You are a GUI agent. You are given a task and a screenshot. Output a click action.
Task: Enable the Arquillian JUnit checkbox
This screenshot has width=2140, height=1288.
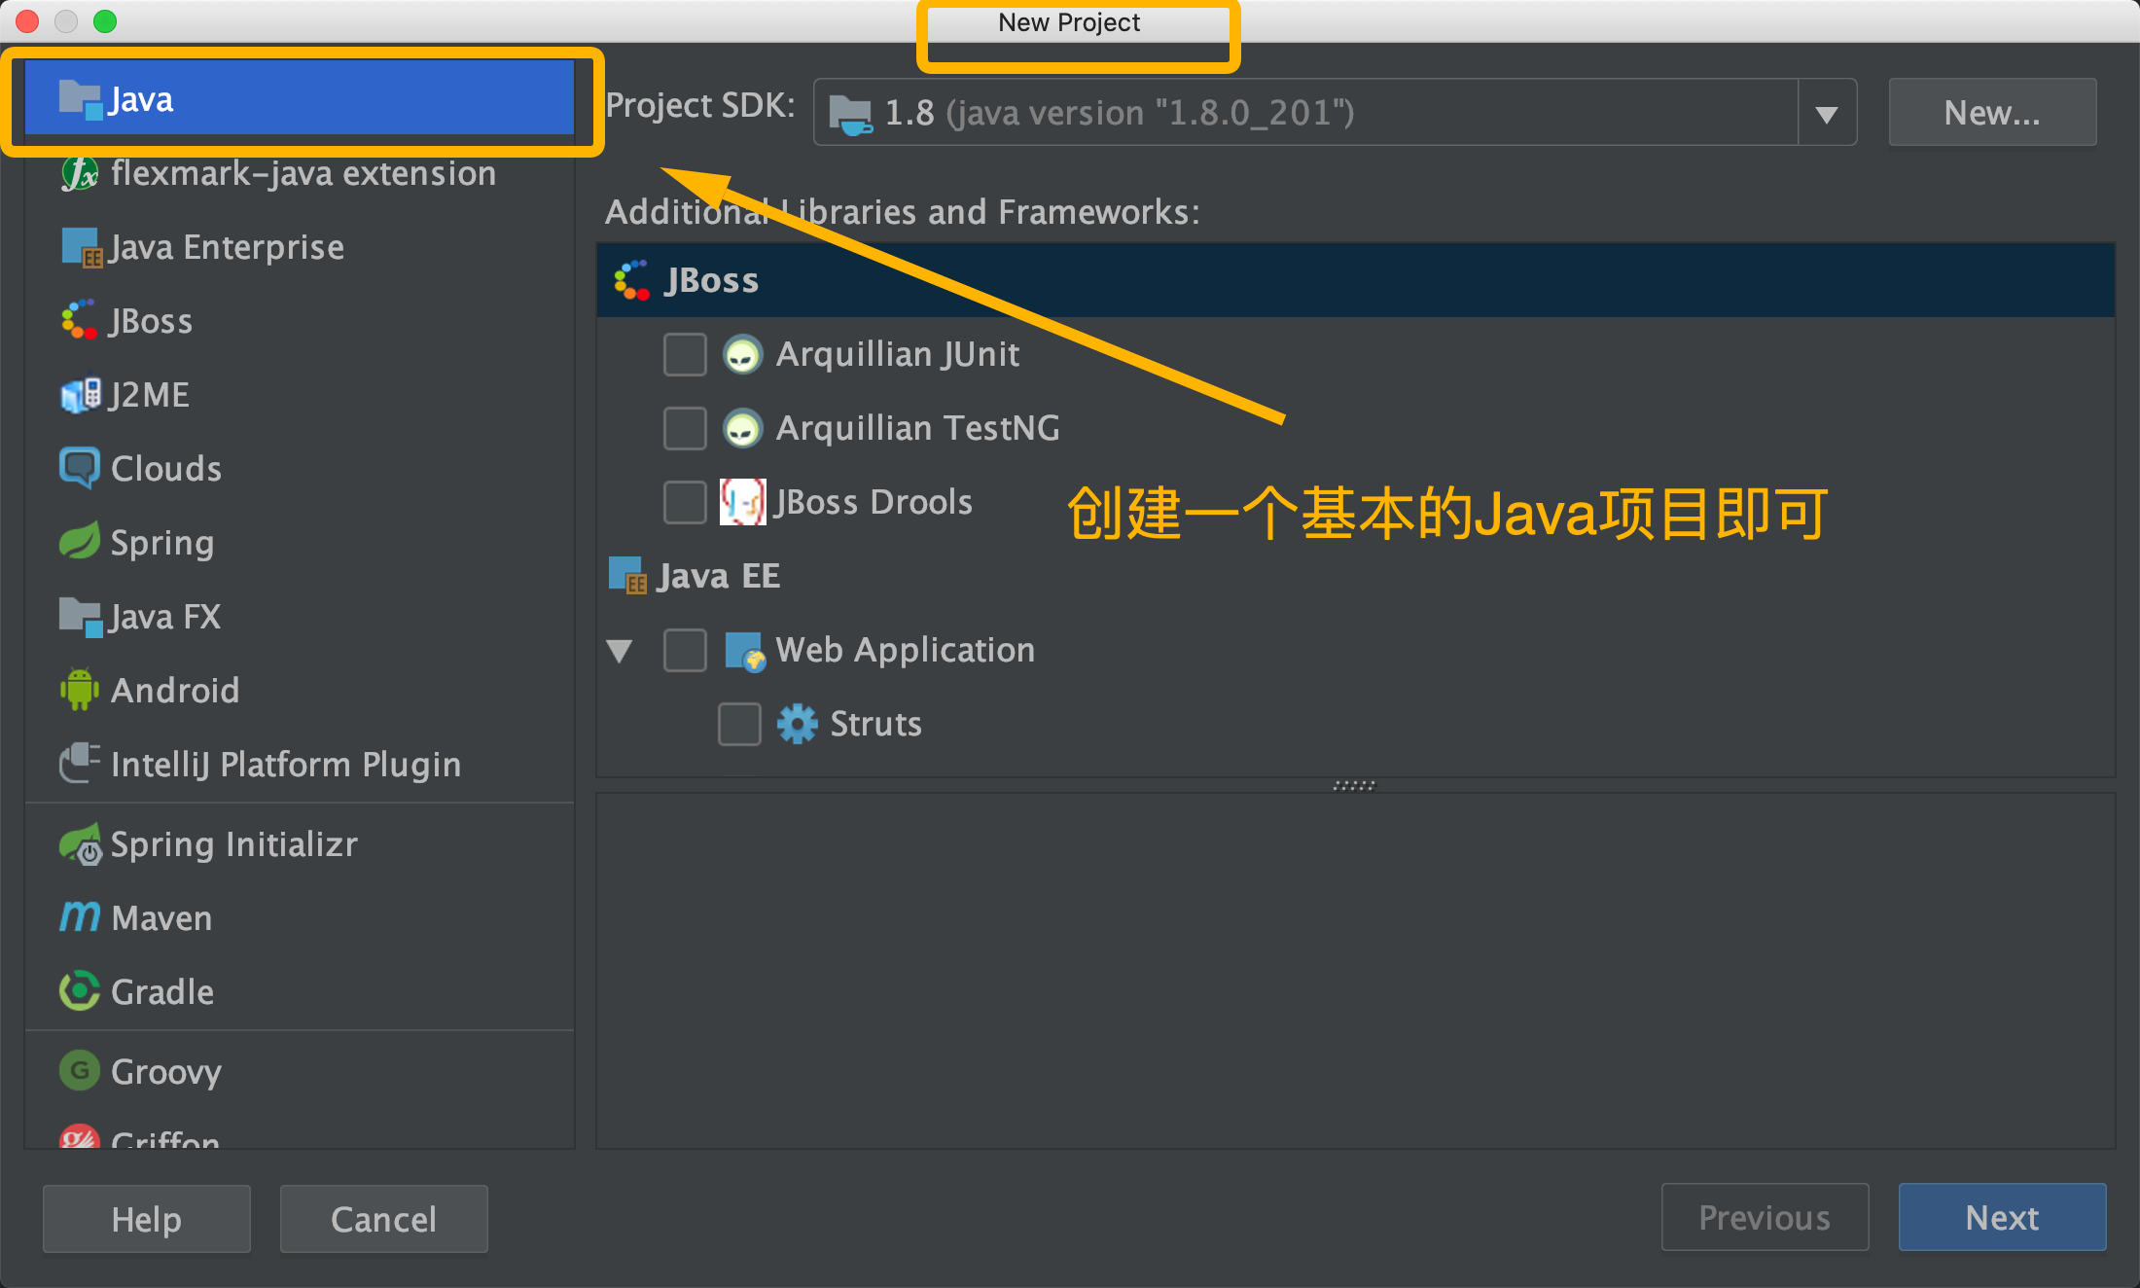click(685, 354)
